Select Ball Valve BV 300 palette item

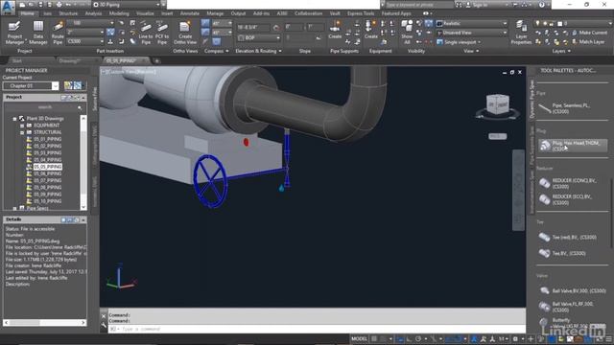click(572, 290)
